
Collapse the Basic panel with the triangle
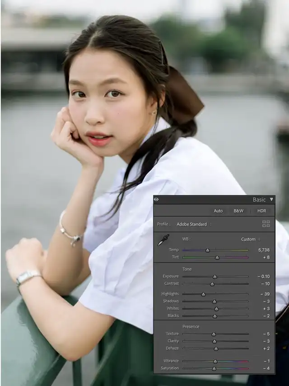coord(271,199)
